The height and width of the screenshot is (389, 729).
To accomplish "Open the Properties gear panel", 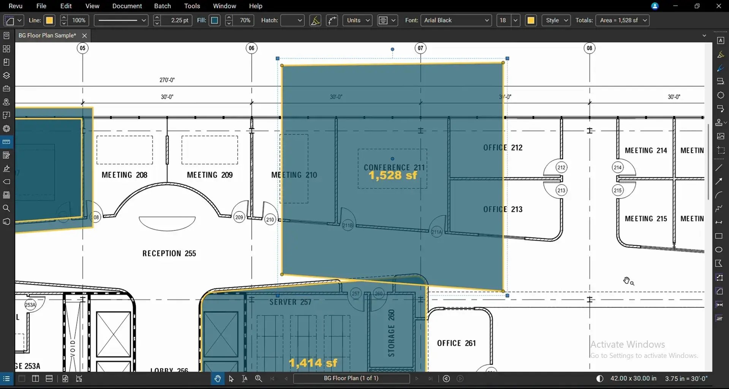I will (x=6, y=129).
